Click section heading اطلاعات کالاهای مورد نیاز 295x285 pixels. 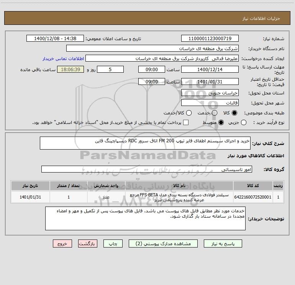(256, 156)
